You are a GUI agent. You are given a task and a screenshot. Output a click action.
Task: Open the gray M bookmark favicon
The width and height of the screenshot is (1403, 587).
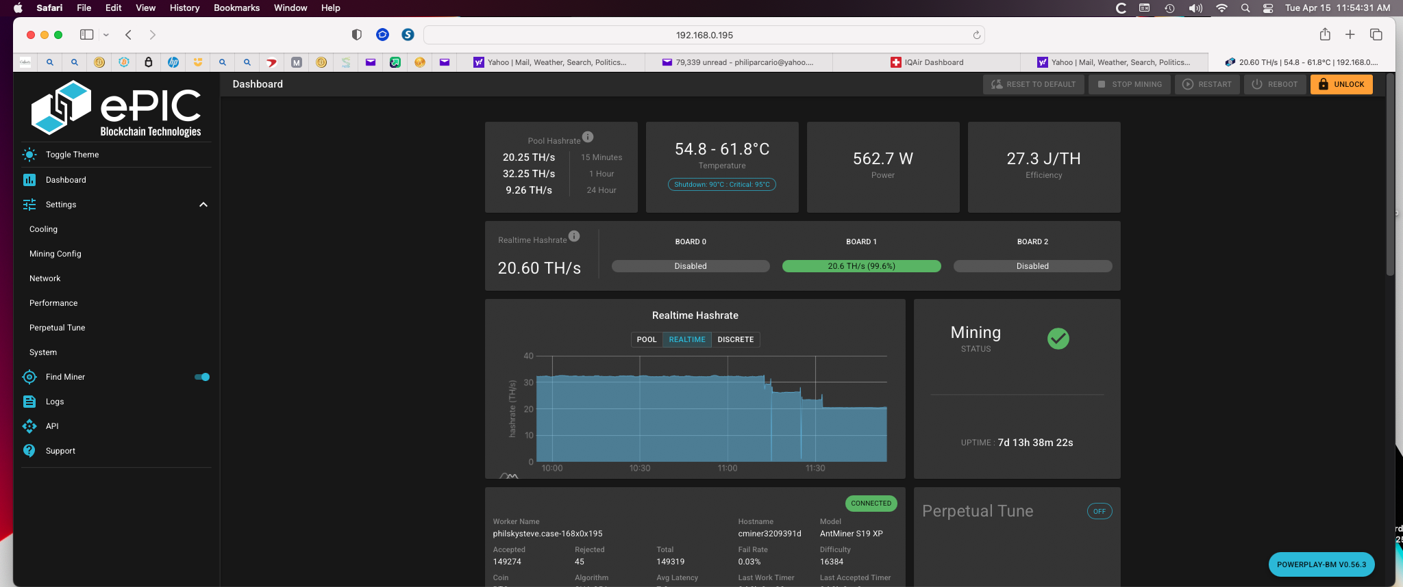click(297, 62)
